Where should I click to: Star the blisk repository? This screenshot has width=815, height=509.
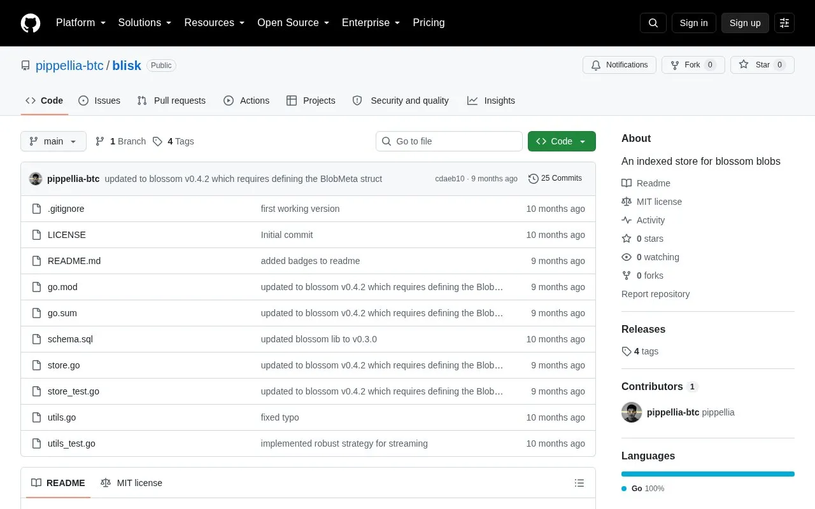(762, 65)
